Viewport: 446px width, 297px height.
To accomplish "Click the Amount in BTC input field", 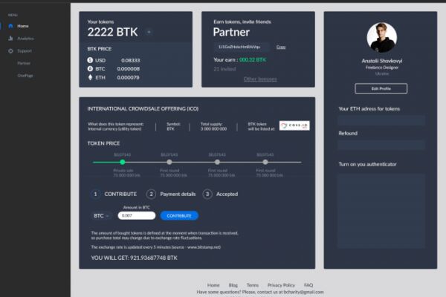I will point(137,215).
